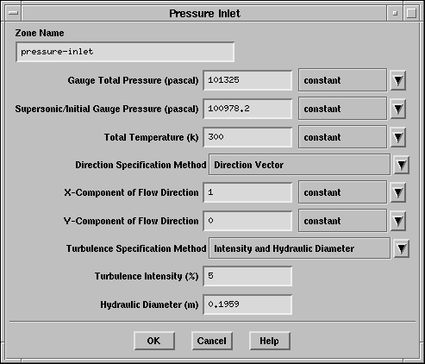Click the Total Temperature value field

pos(247,137)
